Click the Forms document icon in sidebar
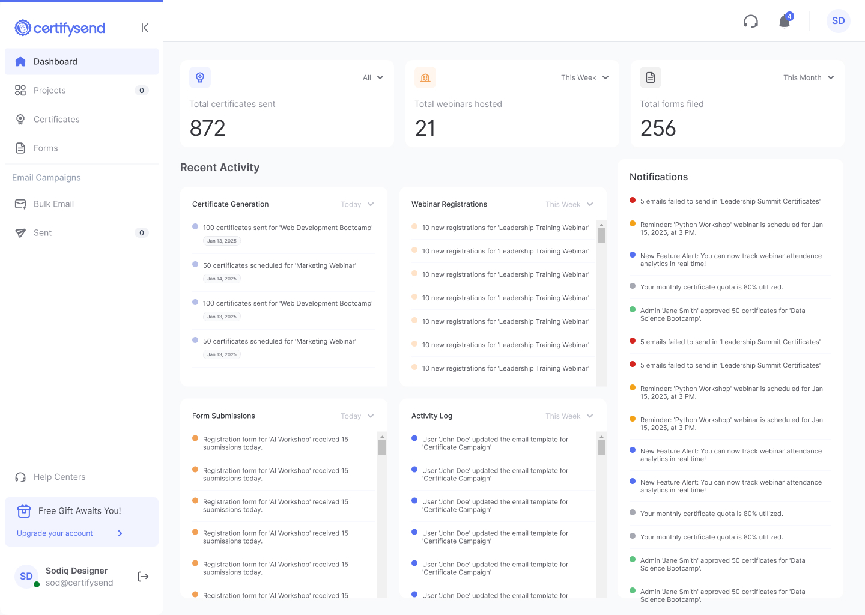Screen dimensions: 865x615 click(x=20, y=148)
